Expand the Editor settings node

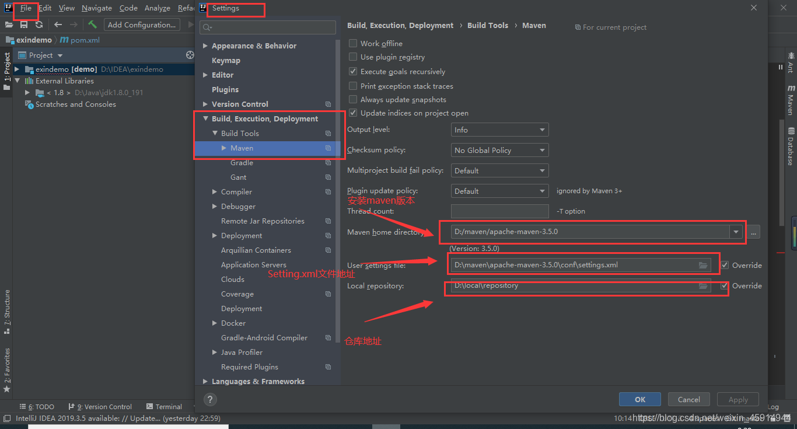pyautogui.click(x=205, y=75)
